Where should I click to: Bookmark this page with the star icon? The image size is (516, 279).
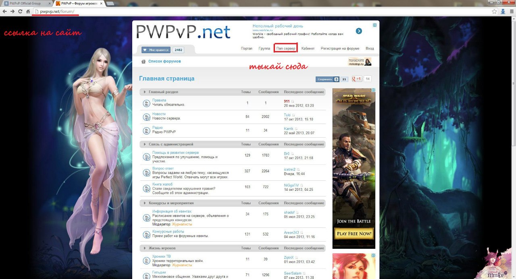(494, 12)
